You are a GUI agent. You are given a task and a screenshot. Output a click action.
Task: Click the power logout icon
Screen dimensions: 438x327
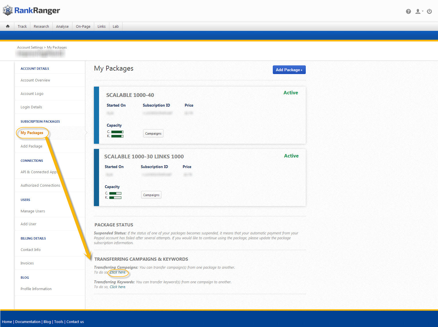429,11
